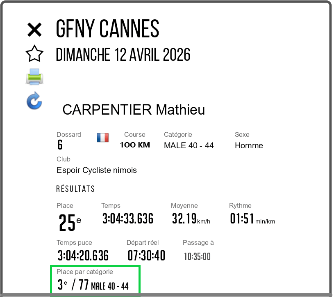Close the result details panel
This screenshot has height=297, width=334.
pyautogui.click(x=34, y=30)
